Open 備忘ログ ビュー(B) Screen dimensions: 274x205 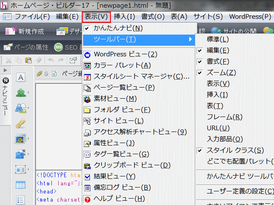coord(139,188)
